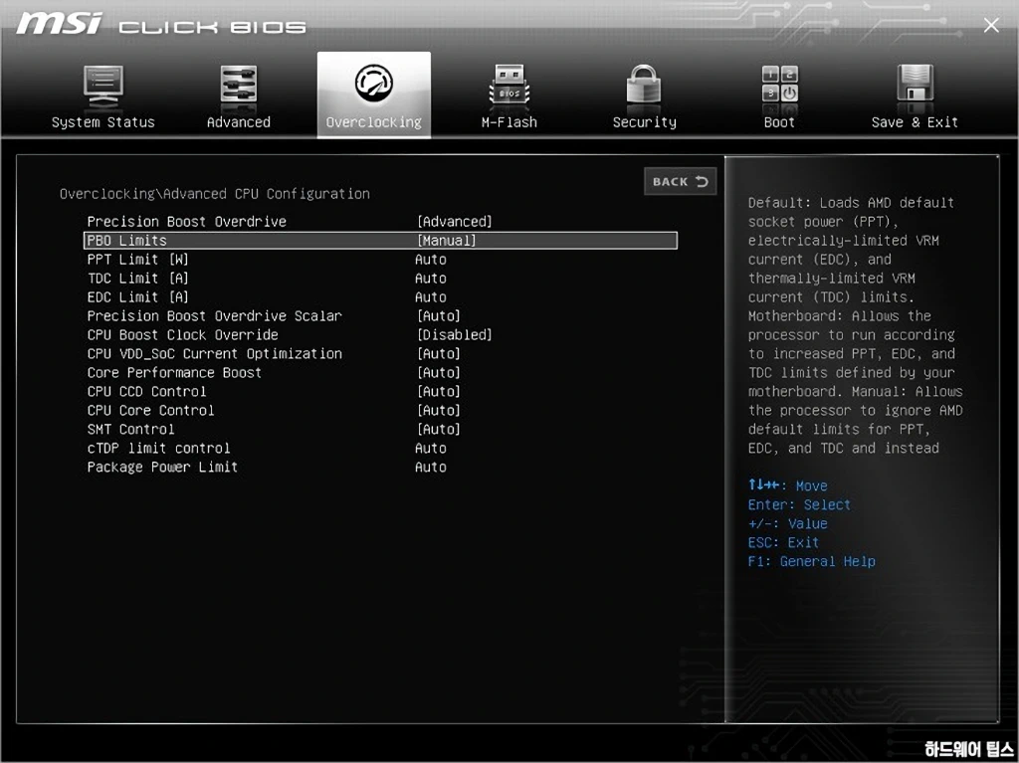Viewport: 1019px width, 763px height.
Task: Select the SMT Control label
Action: point(130,429)
